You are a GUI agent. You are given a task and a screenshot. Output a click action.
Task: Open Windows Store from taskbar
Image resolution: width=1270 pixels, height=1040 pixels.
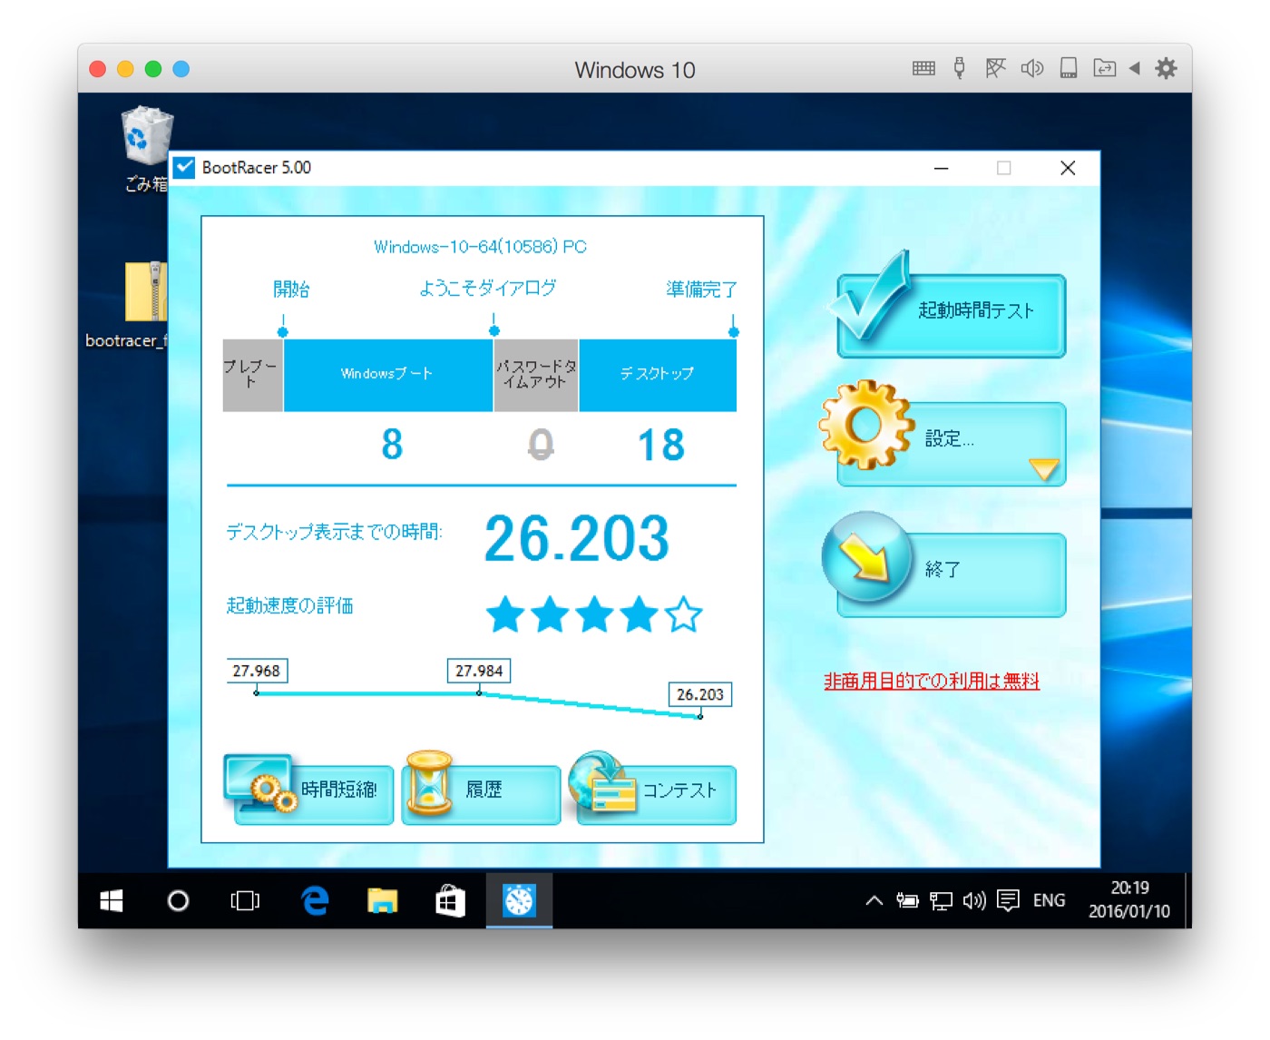click(450, 900)
